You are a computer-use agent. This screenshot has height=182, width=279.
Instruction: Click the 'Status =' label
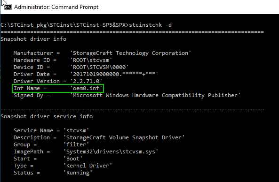point(27,173)
